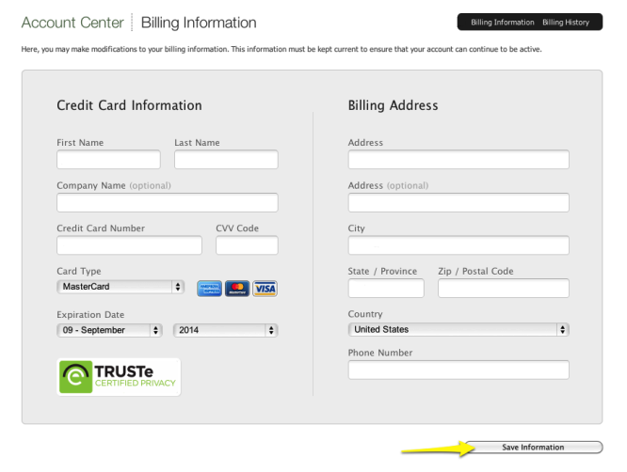Screen dimensions: 627x472
Task: Click the Phone Number input field
Action: click(458, 370)
